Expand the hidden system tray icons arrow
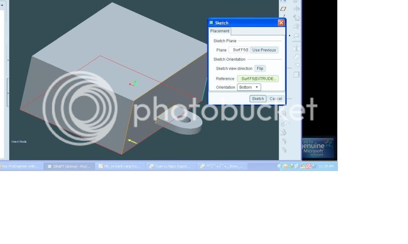Viewport: 408px width, 244px height. point(279,166)
